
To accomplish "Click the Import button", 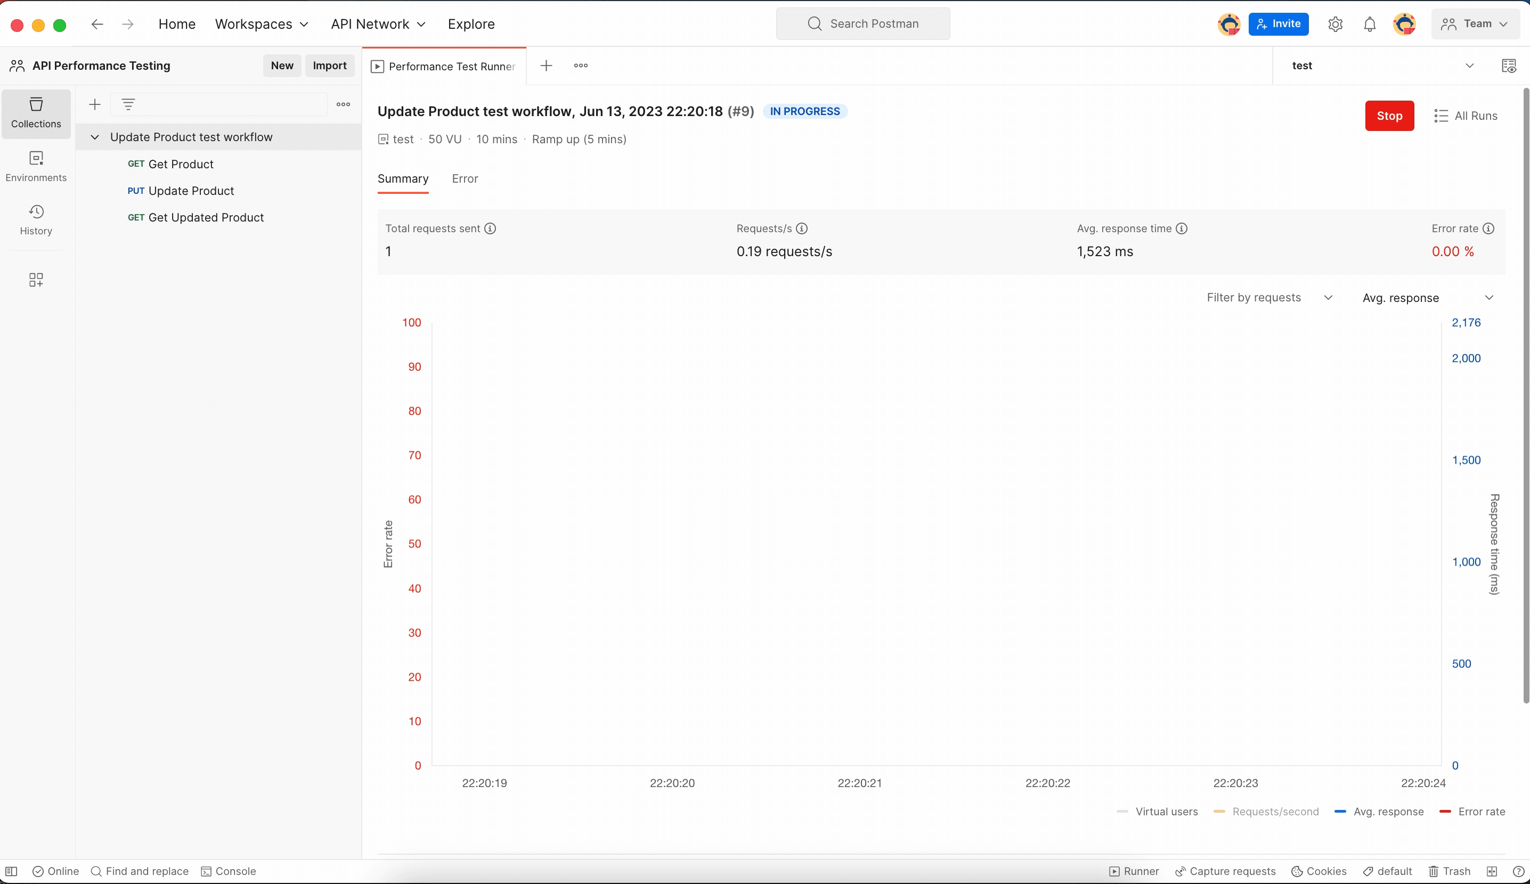I will click(330, 66).
